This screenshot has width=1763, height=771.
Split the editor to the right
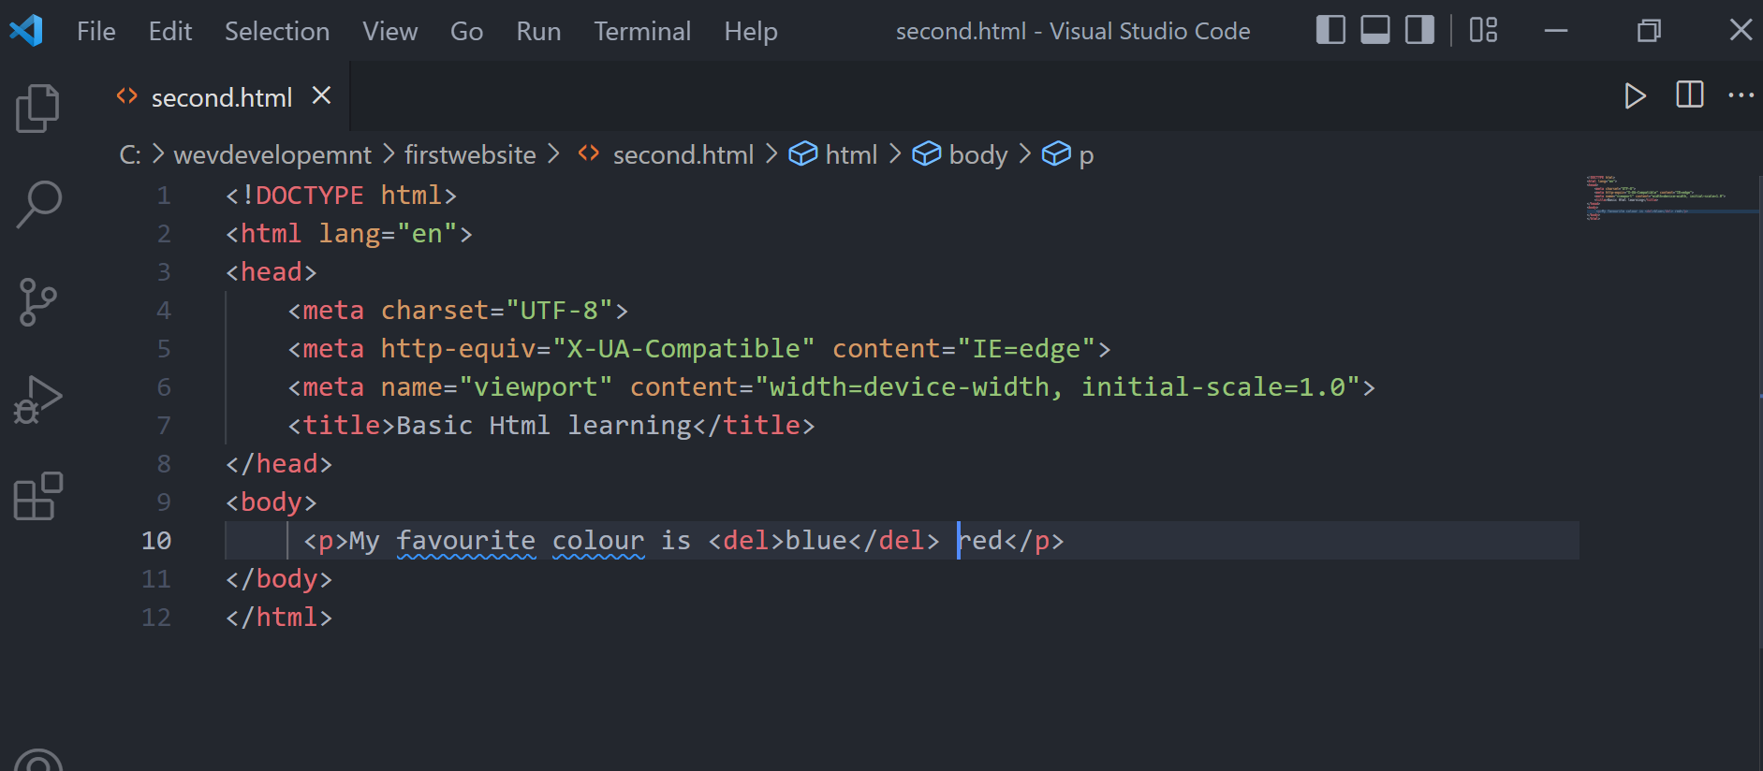point(1689,95)
